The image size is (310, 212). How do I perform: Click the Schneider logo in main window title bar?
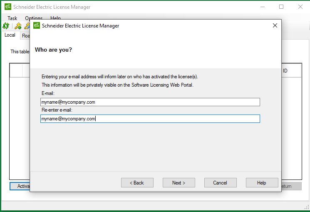8,7
